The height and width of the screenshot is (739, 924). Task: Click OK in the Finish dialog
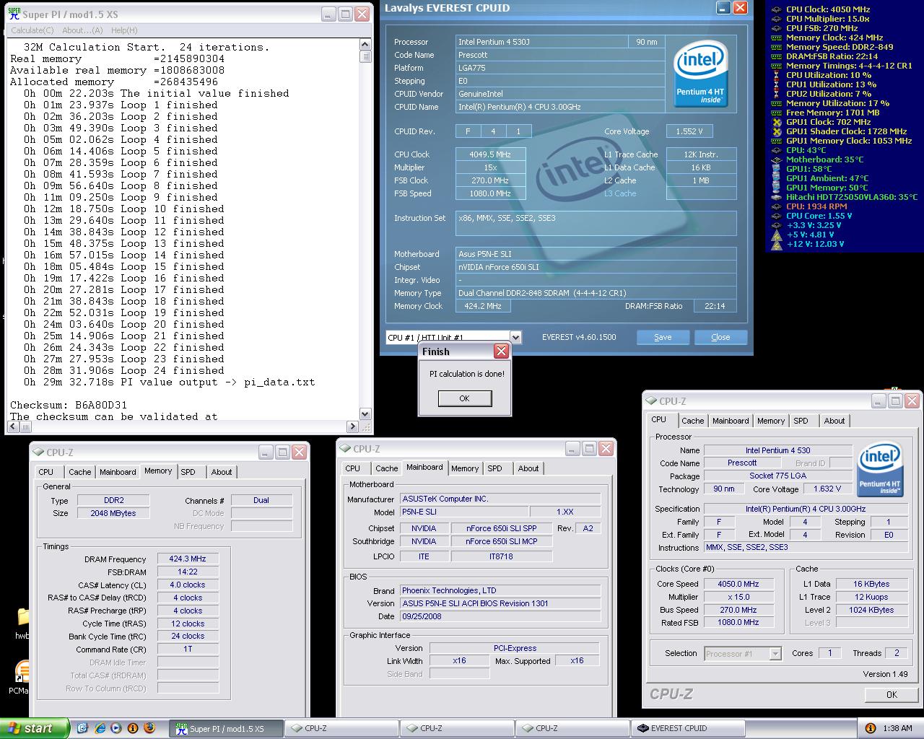464,398
